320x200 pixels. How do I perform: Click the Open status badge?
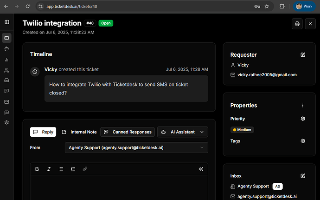[x=106, y=23]
